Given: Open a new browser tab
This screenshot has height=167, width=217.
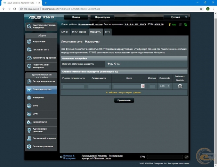Looking at the screenshot, I should pos(46,3).
